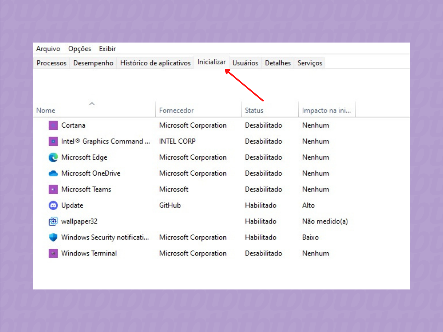Click the Discord Update icon from GitHub
Viewport: 443px width, 332px height.
(x=53, y=205)
